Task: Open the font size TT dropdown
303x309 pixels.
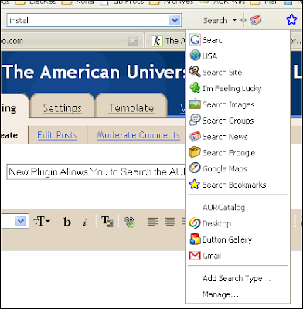Action: point(42,221)
